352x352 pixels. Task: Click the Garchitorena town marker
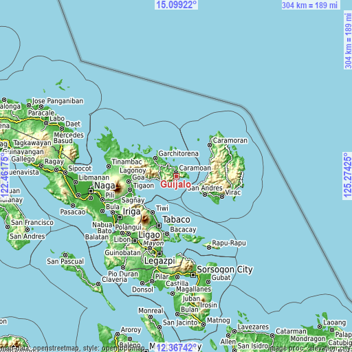coord(155,158)
